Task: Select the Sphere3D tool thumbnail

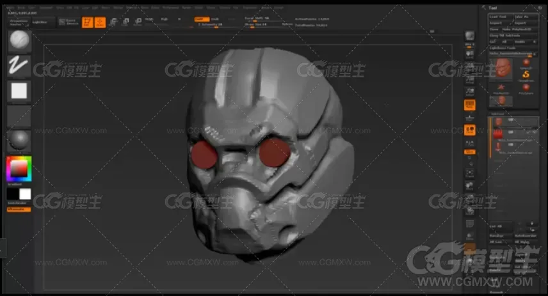Action: click(526, 63)
